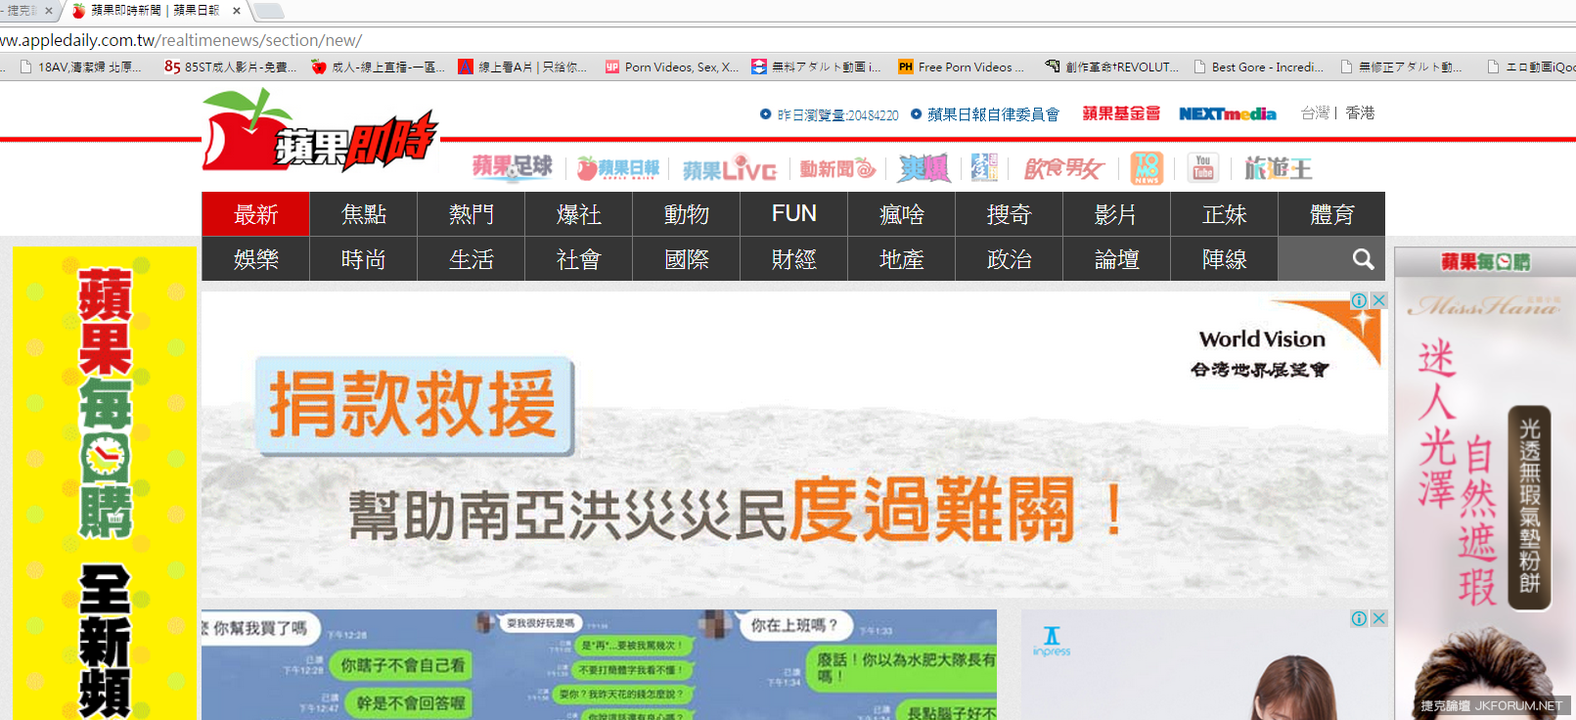
Task: Open the 論壇 forum section
Action: point(1117,259)
